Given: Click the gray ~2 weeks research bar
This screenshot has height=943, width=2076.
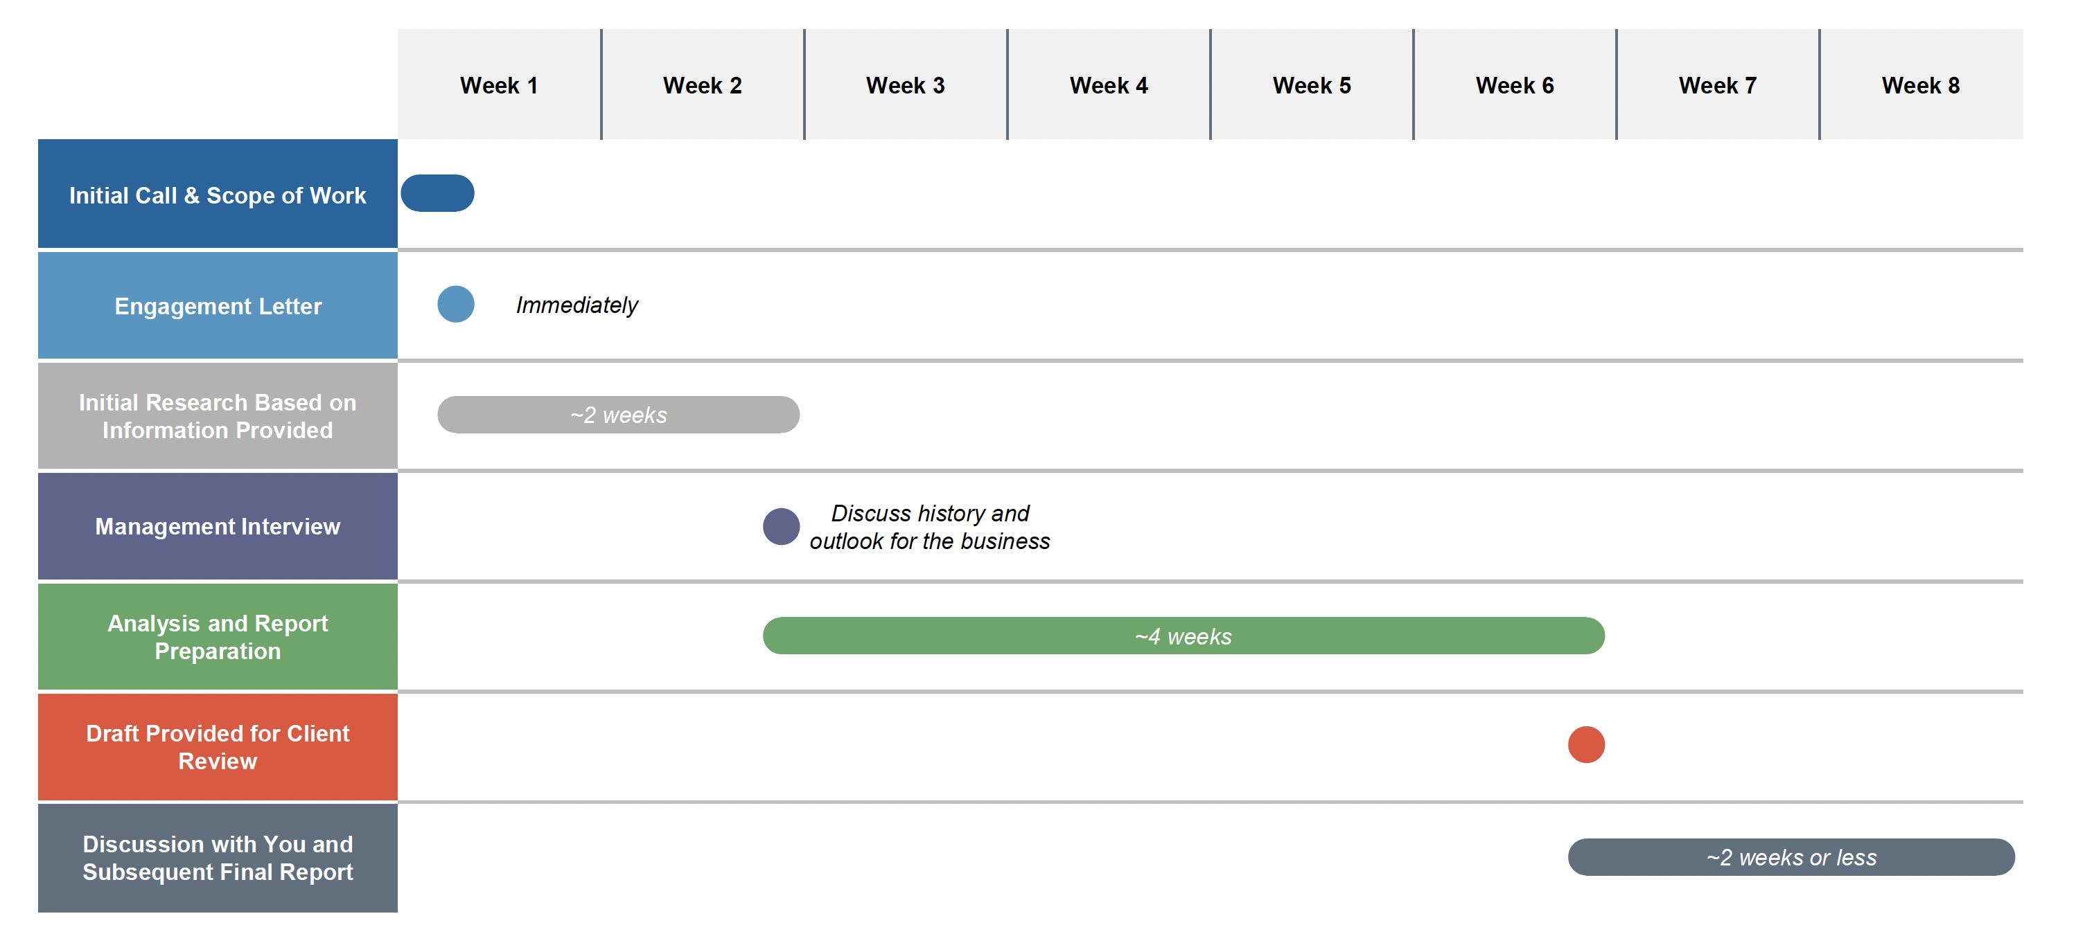Looking at the screenshot, I should (x=618, y=415).
